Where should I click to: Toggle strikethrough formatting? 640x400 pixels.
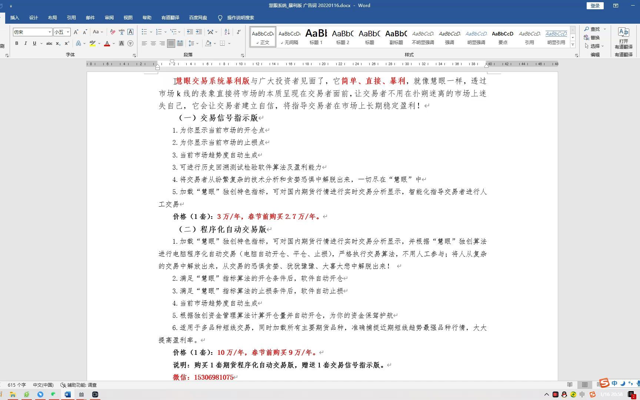click(x=49, y=43)
